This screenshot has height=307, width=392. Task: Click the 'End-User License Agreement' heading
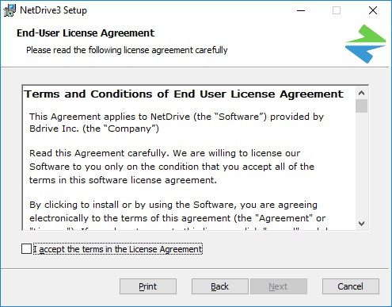[86, 33]
